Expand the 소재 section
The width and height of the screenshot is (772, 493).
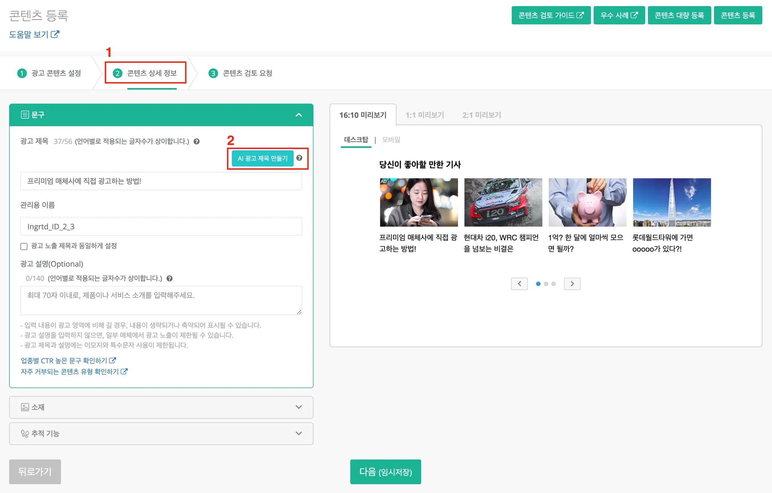click(299, 407)
